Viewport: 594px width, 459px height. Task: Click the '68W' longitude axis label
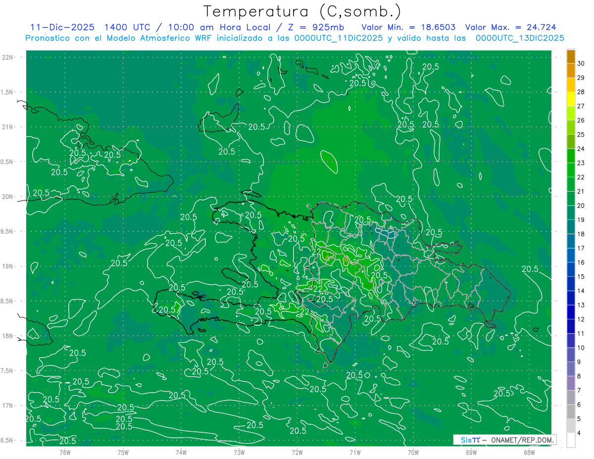529,452
